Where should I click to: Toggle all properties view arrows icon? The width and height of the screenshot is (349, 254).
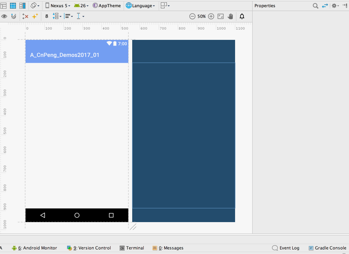coord(325,6)
